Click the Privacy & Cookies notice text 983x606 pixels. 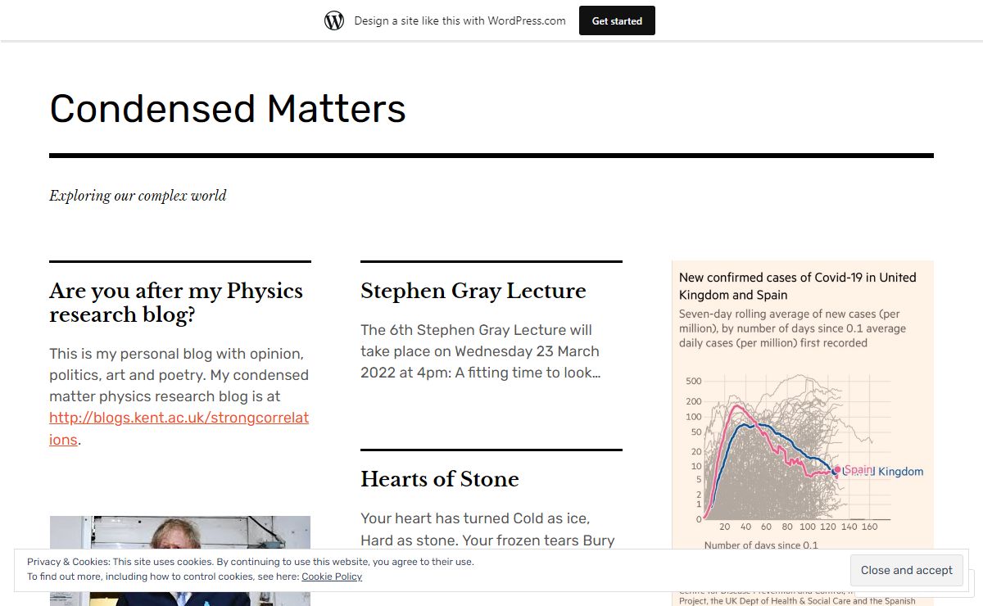[x=251, y=562]
